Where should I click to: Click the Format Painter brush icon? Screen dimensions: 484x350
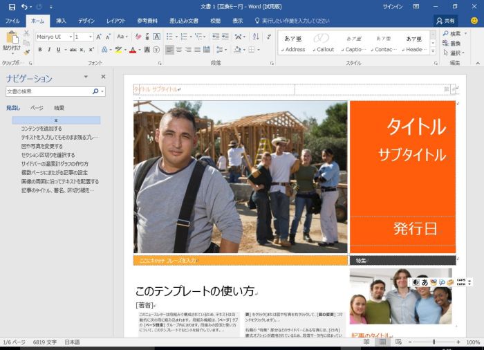[x=26, y=52]
